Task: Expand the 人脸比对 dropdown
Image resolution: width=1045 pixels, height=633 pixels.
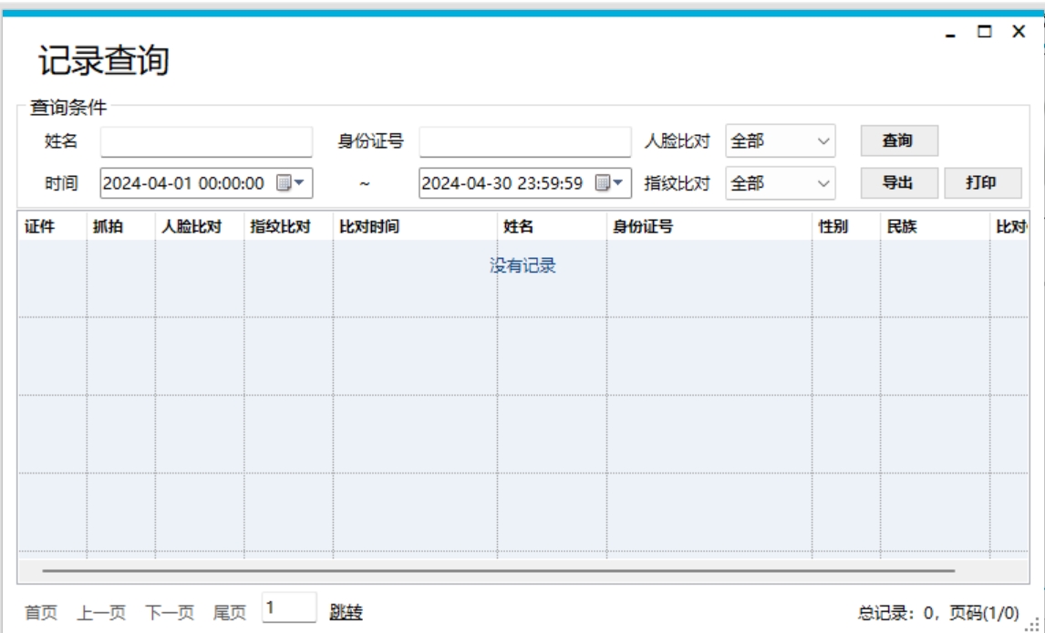Action: click(x=781, y=141)
